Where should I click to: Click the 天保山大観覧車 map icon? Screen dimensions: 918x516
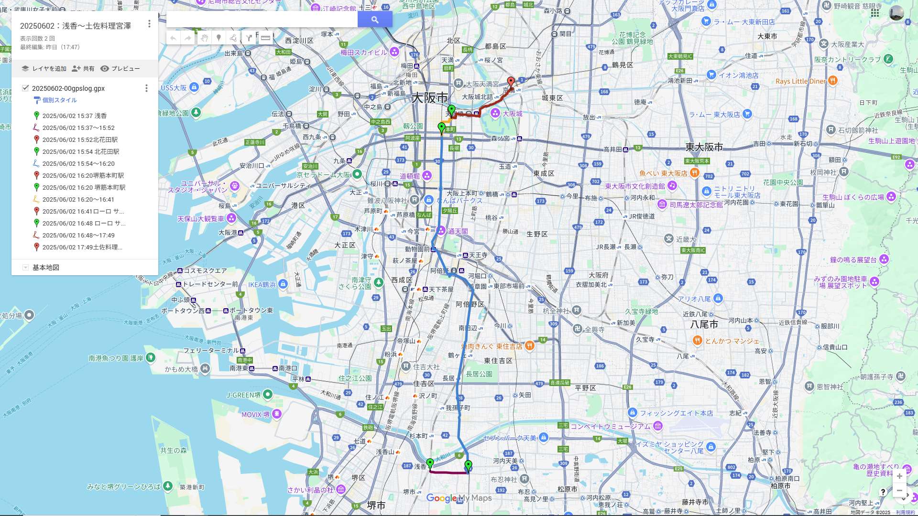tap(231, 218)
